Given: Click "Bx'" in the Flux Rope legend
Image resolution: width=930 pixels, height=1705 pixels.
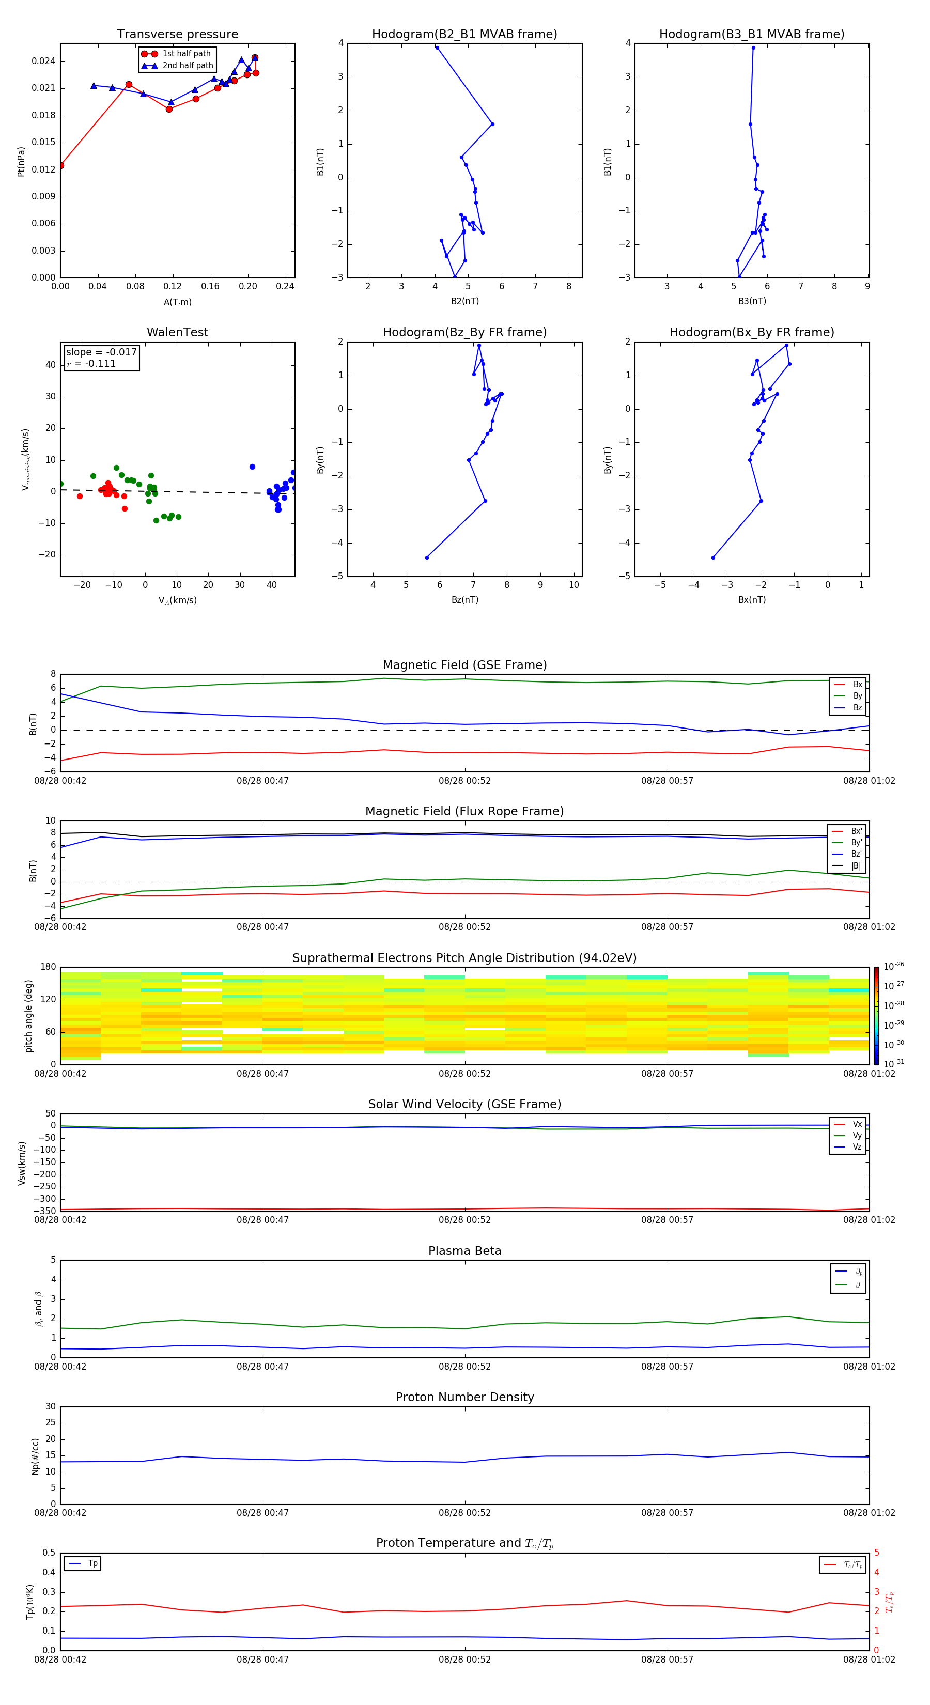Looking at the screenshot, I should (847, 831).
